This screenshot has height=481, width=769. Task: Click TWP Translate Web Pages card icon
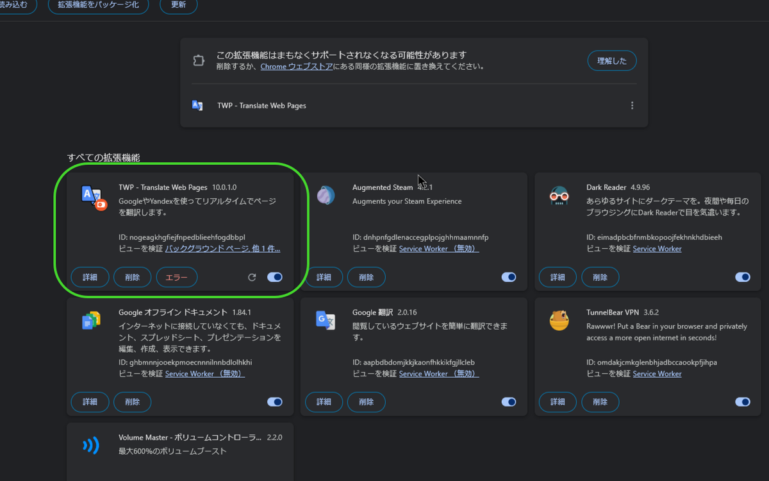[93, 197]
